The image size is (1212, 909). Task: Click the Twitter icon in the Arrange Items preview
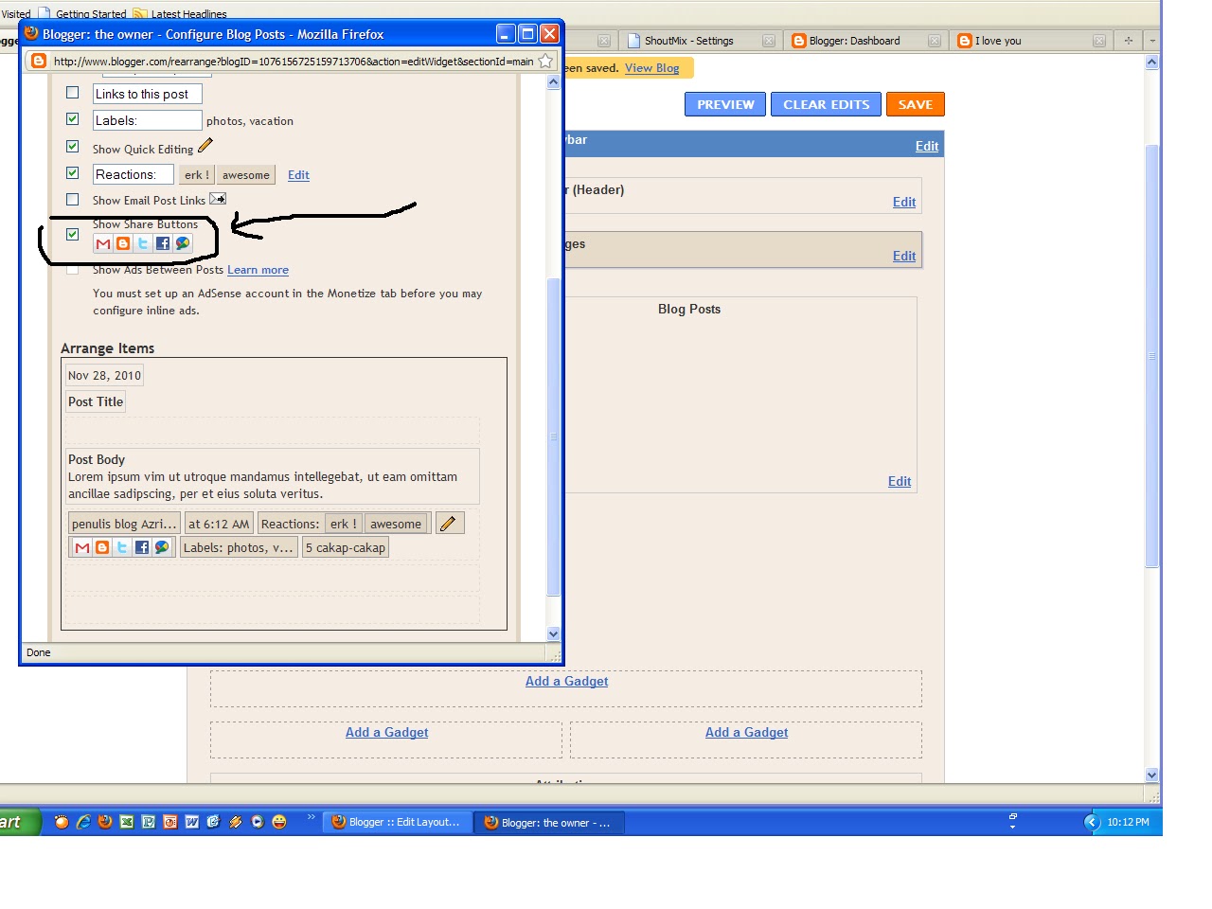[x=122, y=547]
